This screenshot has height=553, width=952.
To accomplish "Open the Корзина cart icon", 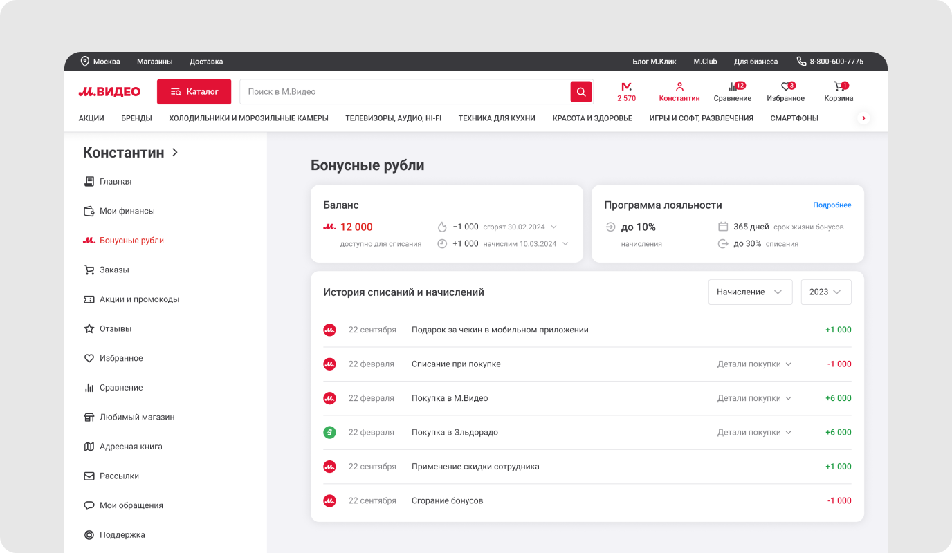I will (839, 91).
